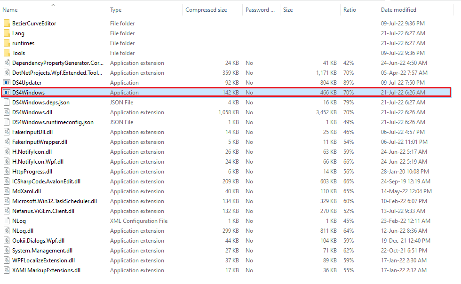Click the MdXaml.dll file icon
Viewport: 461px width, 284px height.
coord(7,191)
